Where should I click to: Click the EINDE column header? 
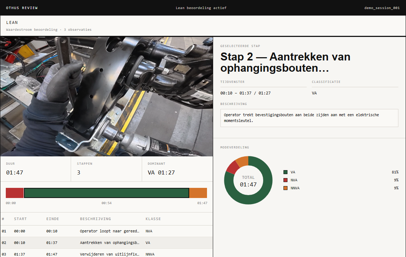click(53, 219)
